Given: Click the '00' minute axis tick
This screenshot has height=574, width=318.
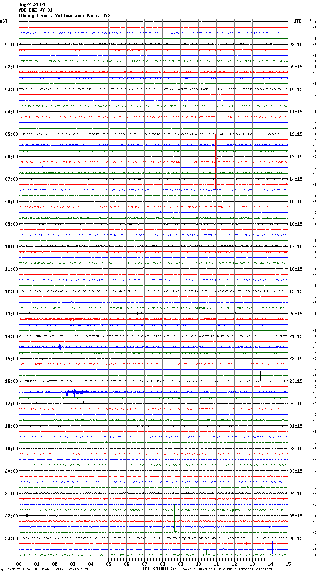Looking at the screenshot, I should [x=19, y=564].
